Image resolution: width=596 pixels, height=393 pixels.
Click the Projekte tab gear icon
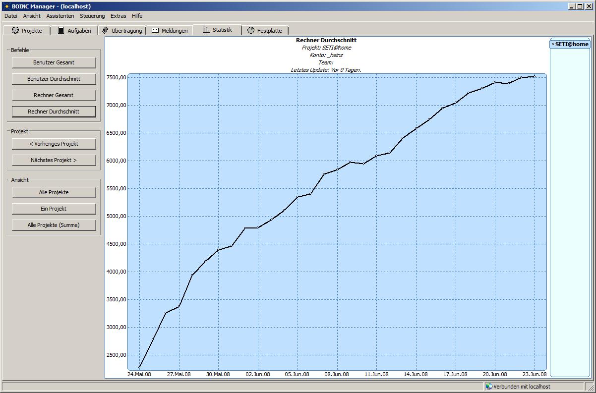click(x=15, y=31)
